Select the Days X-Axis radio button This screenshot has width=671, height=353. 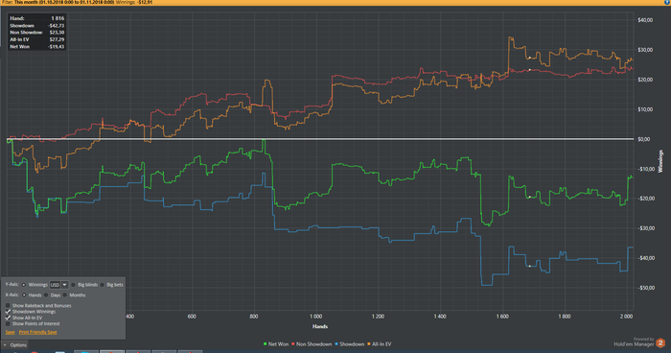point(46,294)
